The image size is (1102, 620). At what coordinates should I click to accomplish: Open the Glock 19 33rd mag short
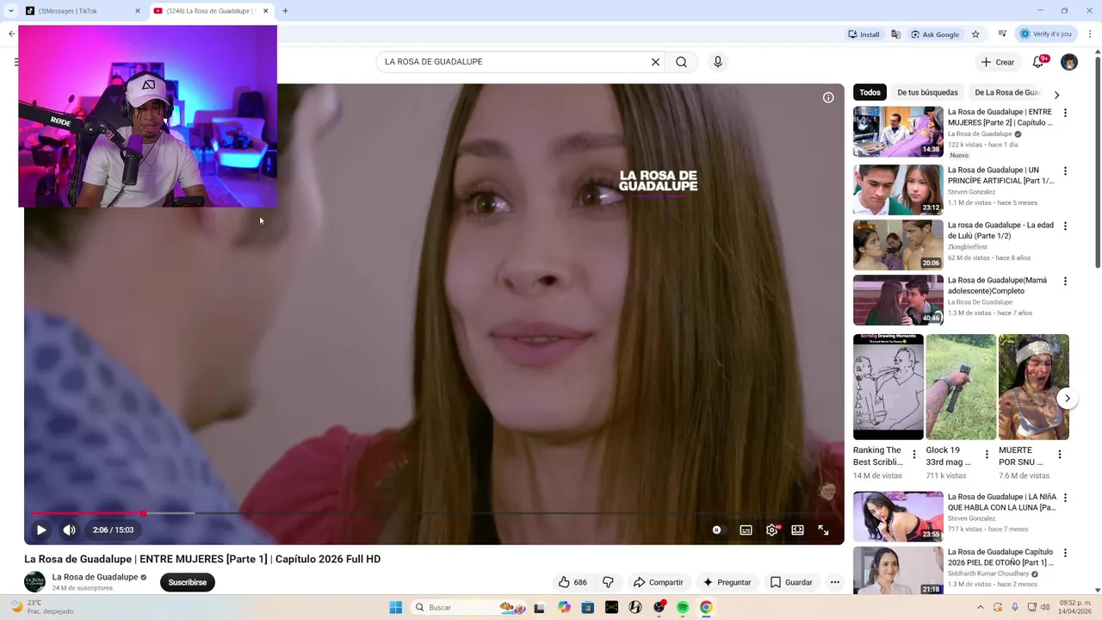(961, 387)
